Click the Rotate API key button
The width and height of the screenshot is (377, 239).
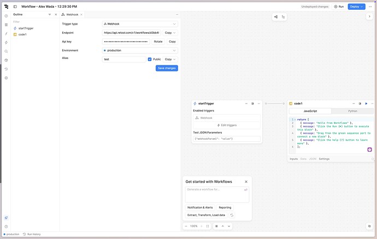[158, 41]
